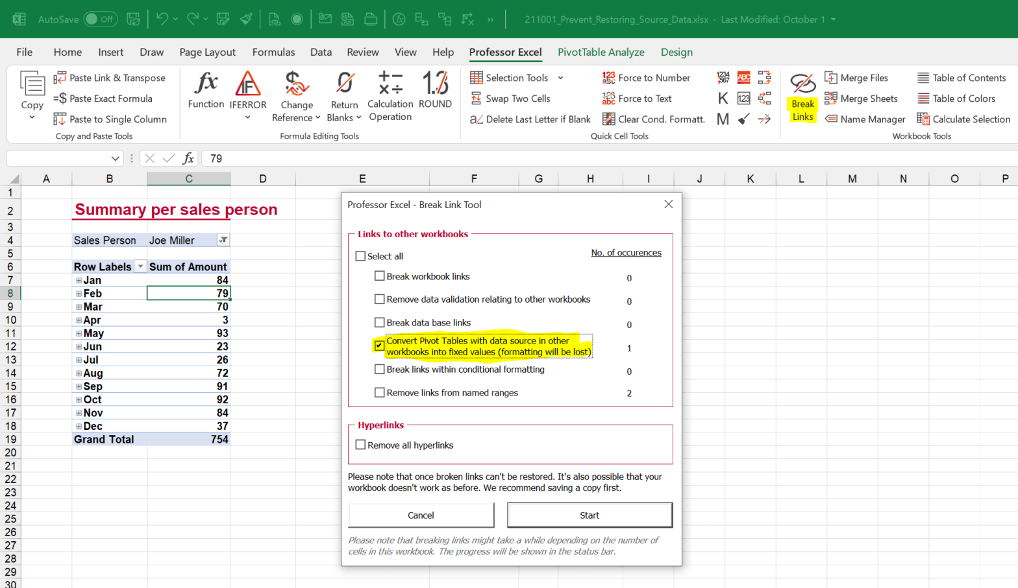Viewport: 1018px width, 588px height.
Task: Check the Select all checkbox
Action: click(x=361, y=256)
